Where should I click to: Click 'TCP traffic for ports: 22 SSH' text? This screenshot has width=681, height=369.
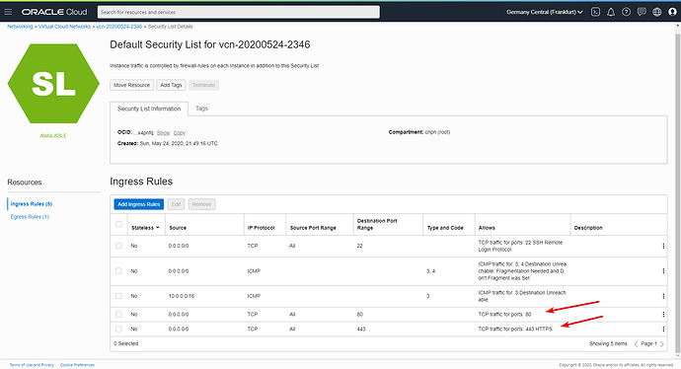tap(520, 246)
